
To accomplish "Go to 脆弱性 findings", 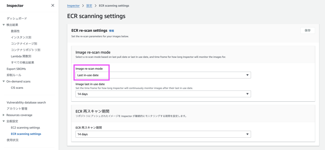I will pos(15,31).
